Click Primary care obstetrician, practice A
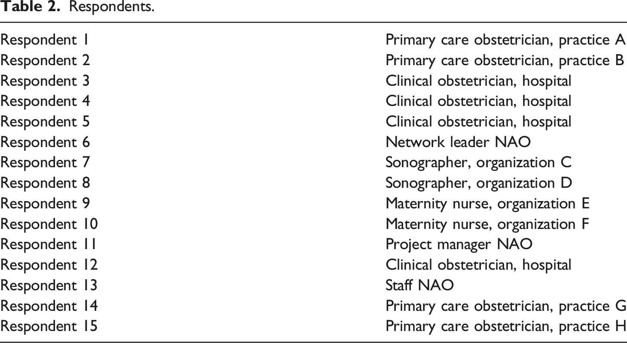Image resolution: width=627 pixels, height=343 pixels. 505,40
